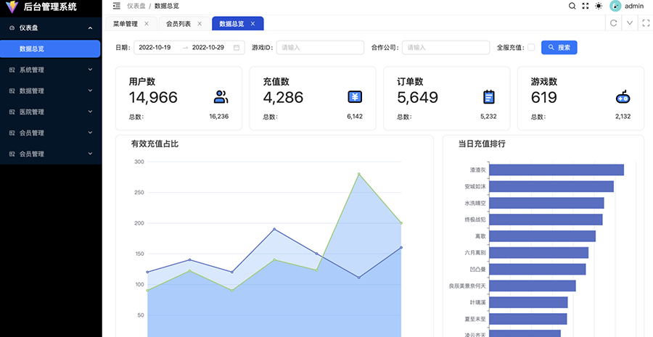Expand the 医院管理 menu chevron
Screen dimensions: 653x337
(91, 112)
